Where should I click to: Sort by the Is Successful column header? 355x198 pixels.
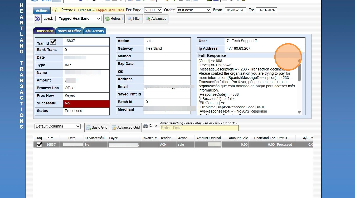coord(95,138)
